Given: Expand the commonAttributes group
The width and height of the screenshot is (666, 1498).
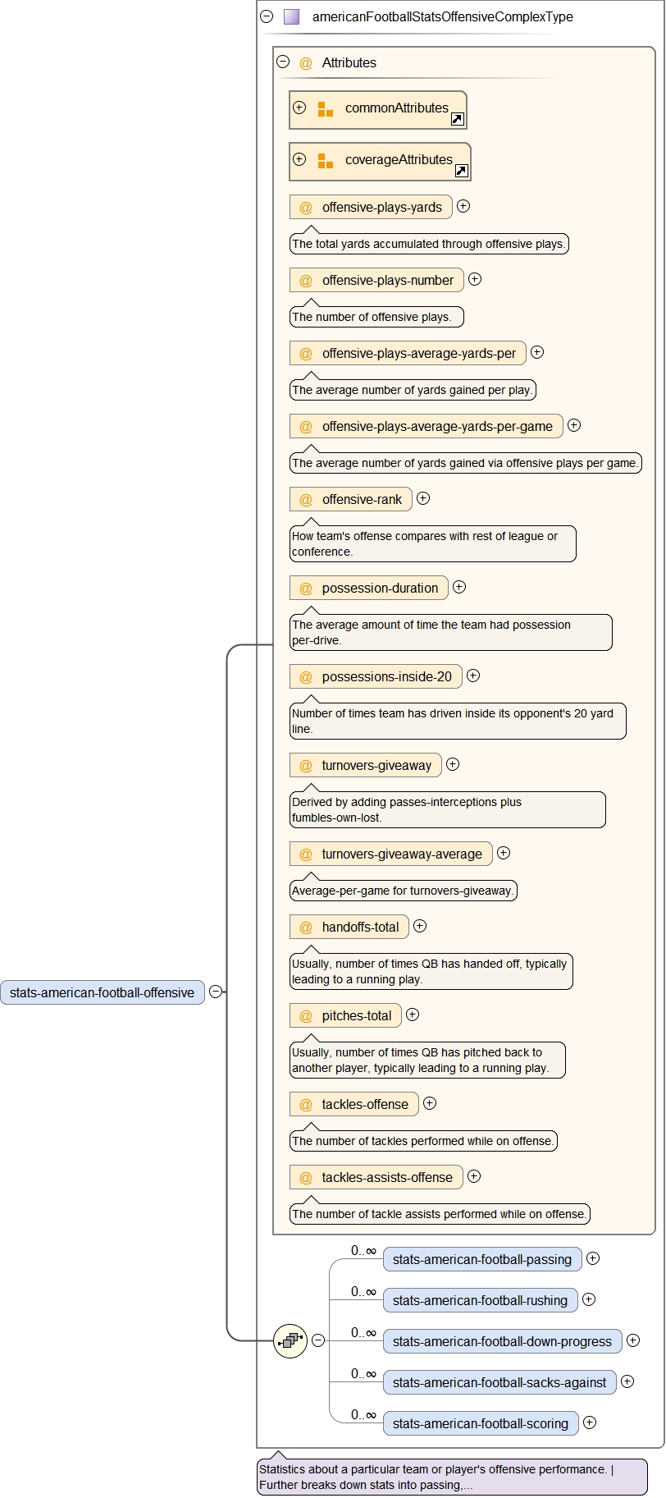Looking at the screenshot, I should pos(299,108).
